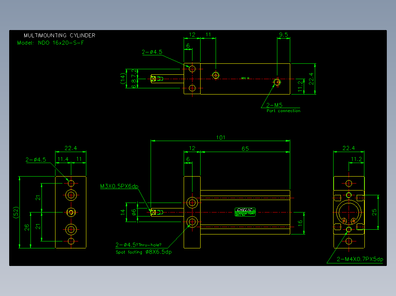Select the 'Model: NDO 16x20-S-F' label
The width and height of the screenshot is (396, 296).
tap(51, 43)
